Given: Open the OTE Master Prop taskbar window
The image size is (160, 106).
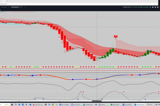Looking at the screenshot, I should point(88,104).
